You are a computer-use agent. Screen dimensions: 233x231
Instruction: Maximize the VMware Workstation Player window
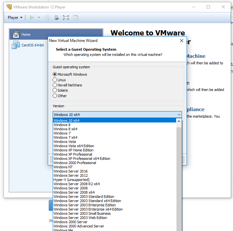(x=208, y=7)
